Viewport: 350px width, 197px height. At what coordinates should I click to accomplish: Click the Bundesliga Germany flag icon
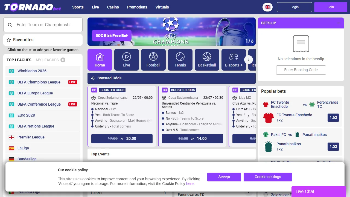(11, 159)
